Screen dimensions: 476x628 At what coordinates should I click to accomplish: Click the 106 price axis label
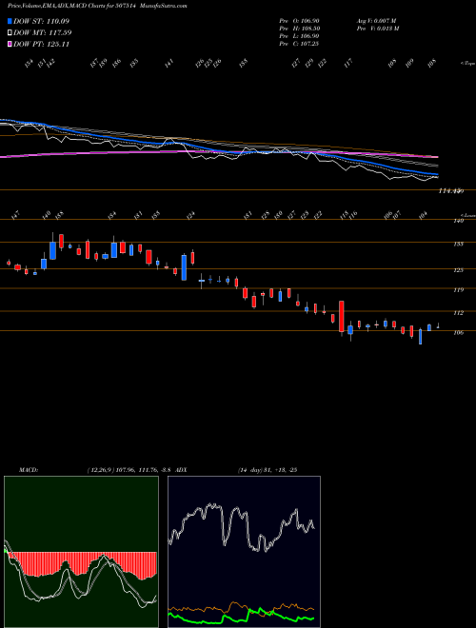pos(459,332)
